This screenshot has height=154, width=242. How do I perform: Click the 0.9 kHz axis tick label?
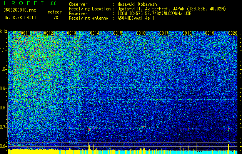(x=3, y=89)
